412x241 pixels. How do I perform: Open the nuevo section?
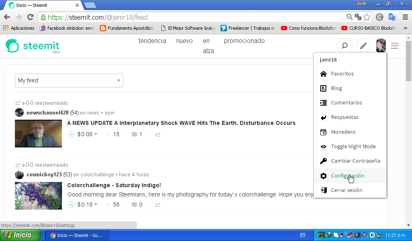(184, 41)
